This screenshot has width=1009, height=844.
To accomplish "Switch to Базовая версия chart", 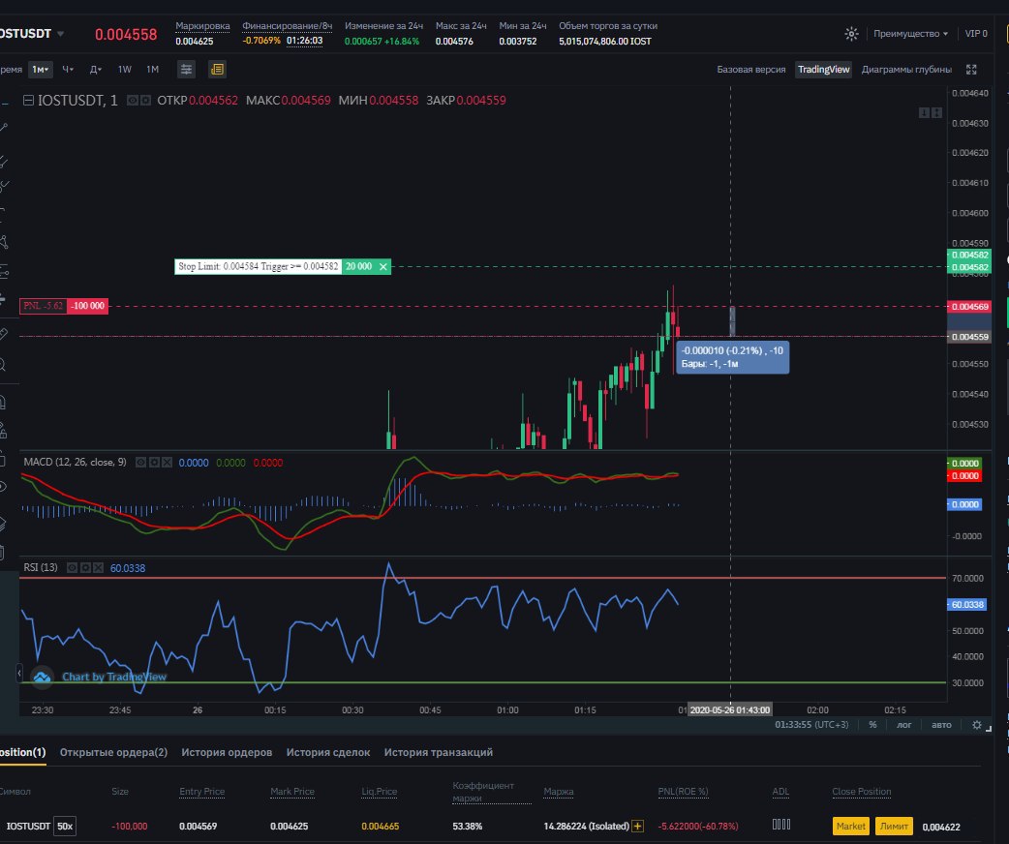I will [751, 70].
